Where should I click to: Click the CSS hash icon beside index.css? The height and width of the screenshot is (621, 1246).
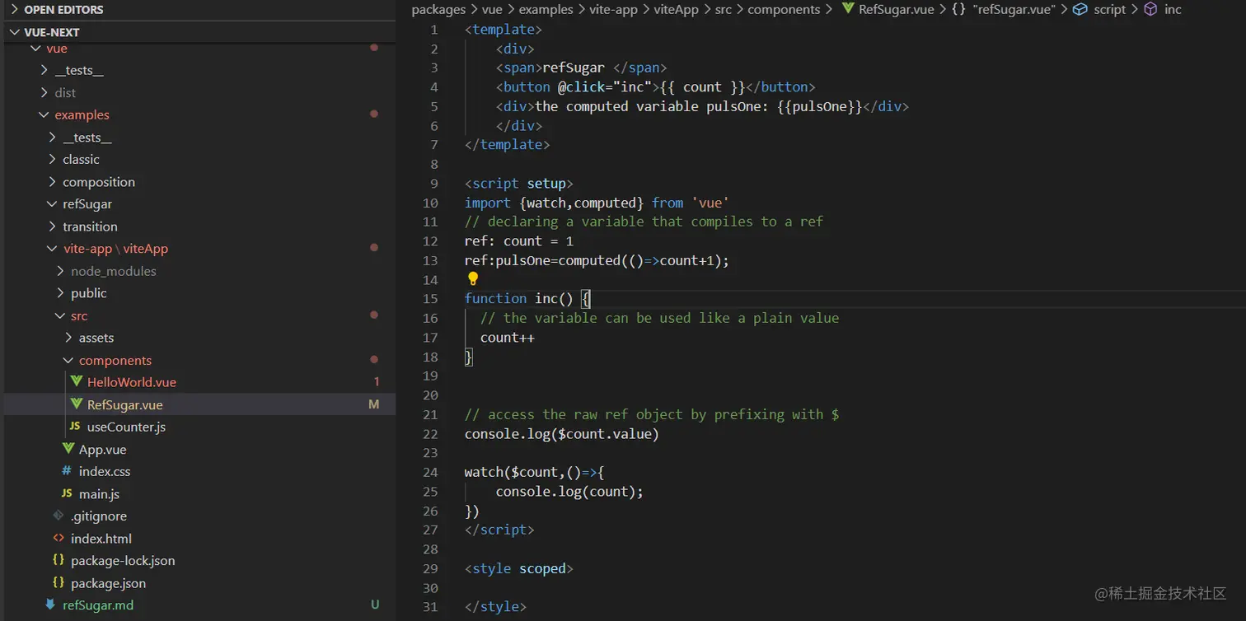click(x=67, y=471)
